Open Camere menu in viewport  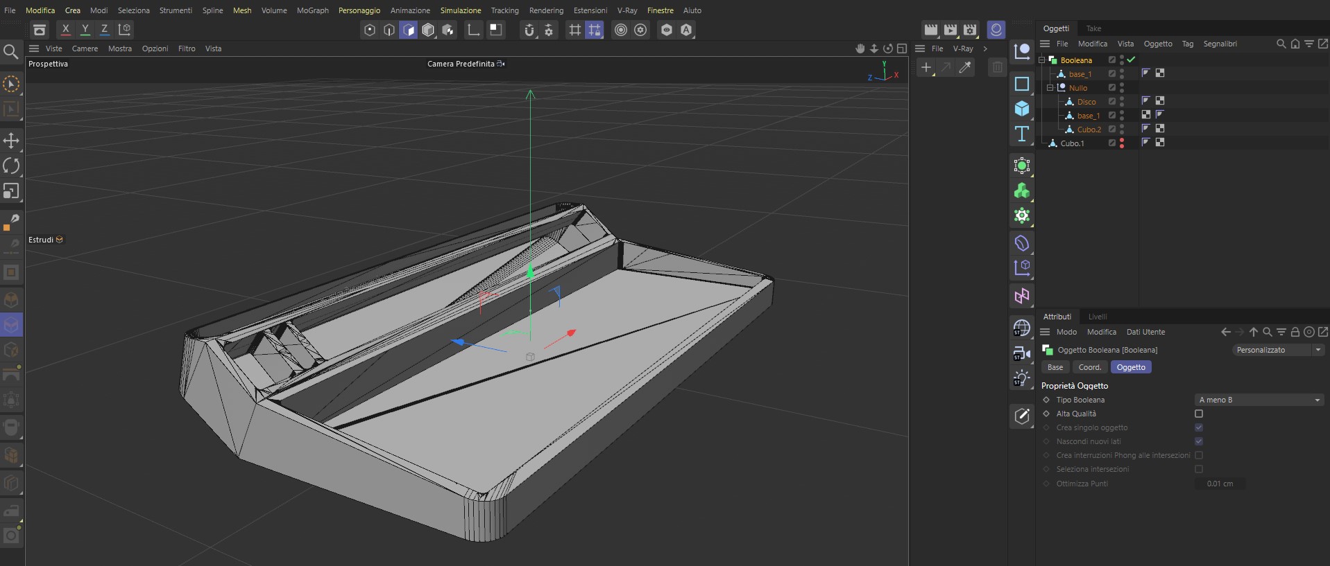(x=85, y=48)
